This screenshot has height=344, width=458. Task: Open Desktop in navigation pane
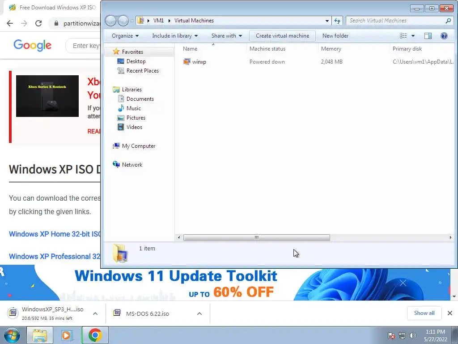pos(136,61)
